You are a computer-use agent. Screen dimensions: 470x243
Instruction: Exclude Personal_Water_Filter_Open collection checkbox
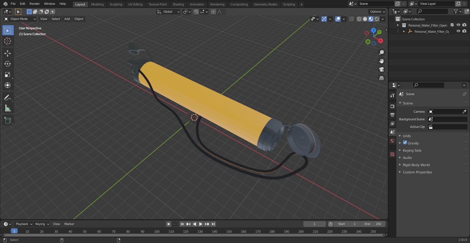coord(452,25)
